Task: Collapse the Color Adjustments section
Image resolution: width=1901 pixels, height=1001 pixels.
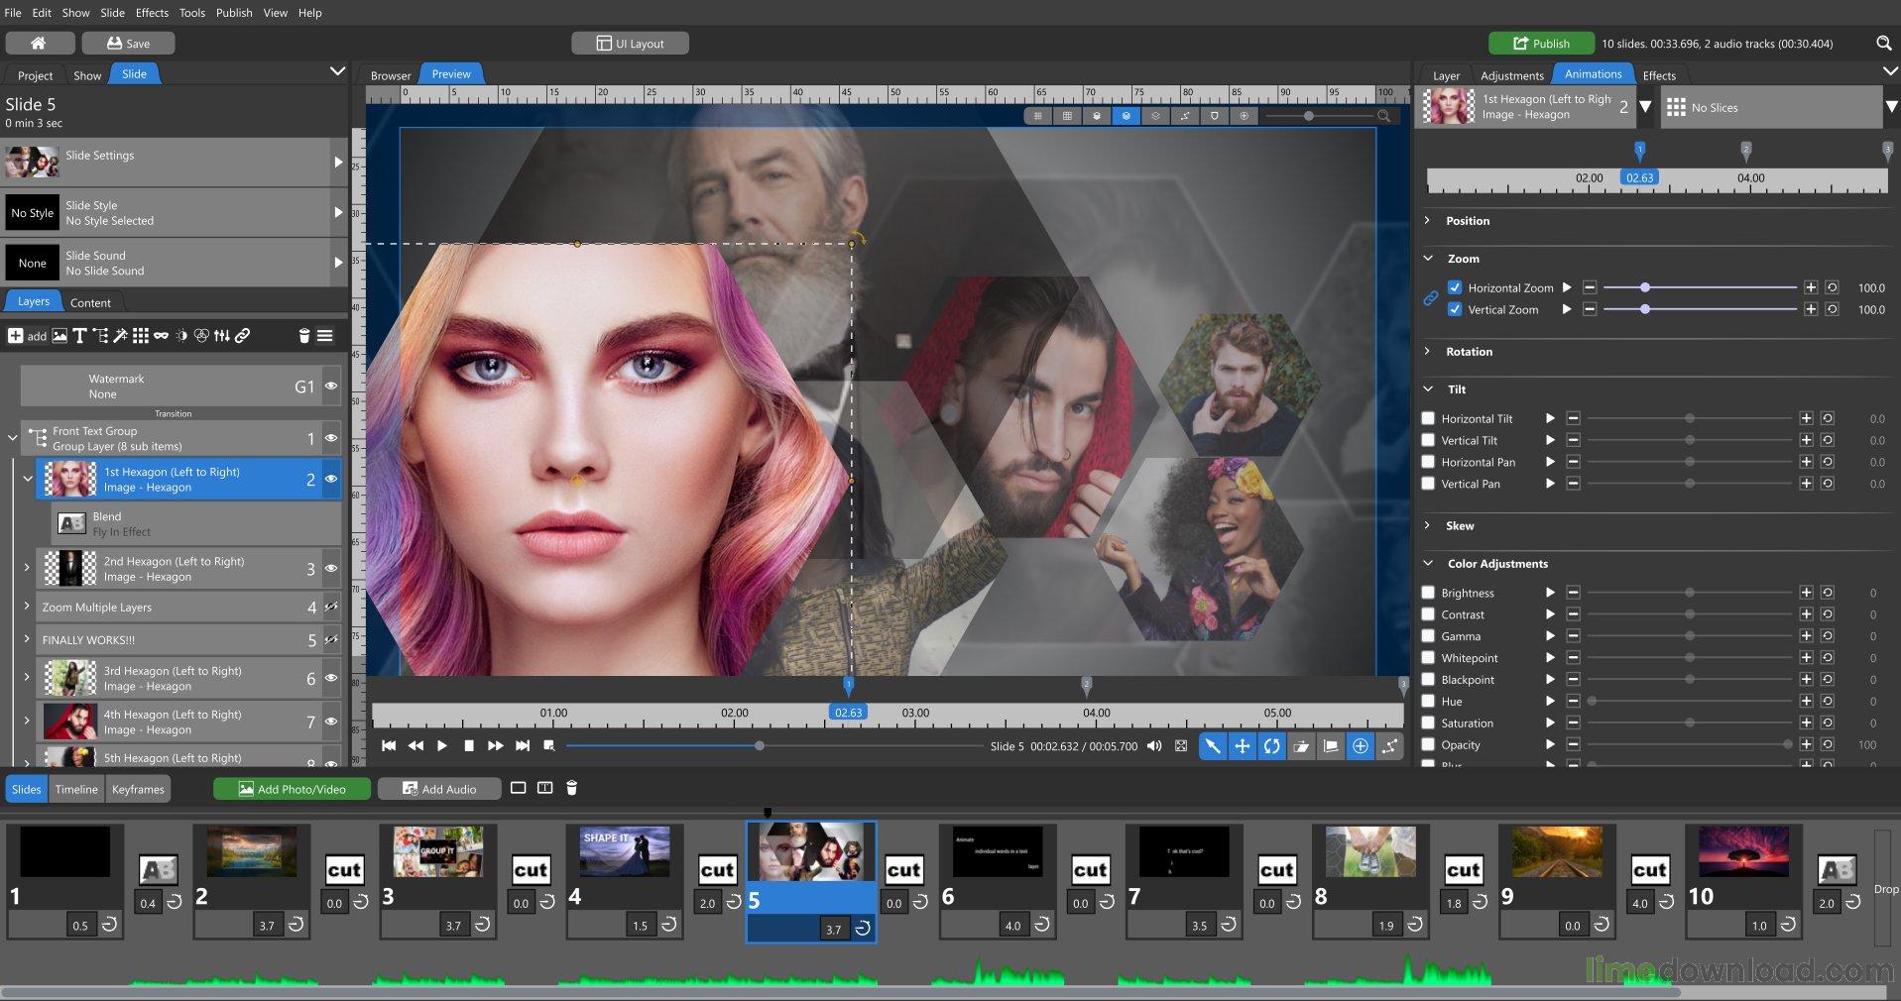Action: [x=1428, y=564]
